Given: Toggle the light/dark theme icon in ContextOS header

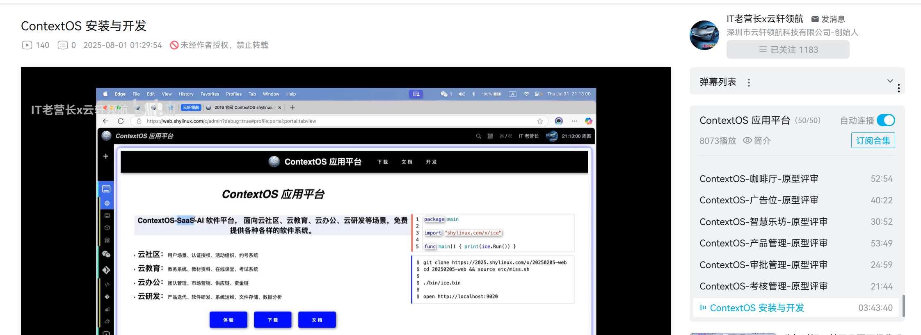Looking at the screenshot, I should click(x=505, y=136).
